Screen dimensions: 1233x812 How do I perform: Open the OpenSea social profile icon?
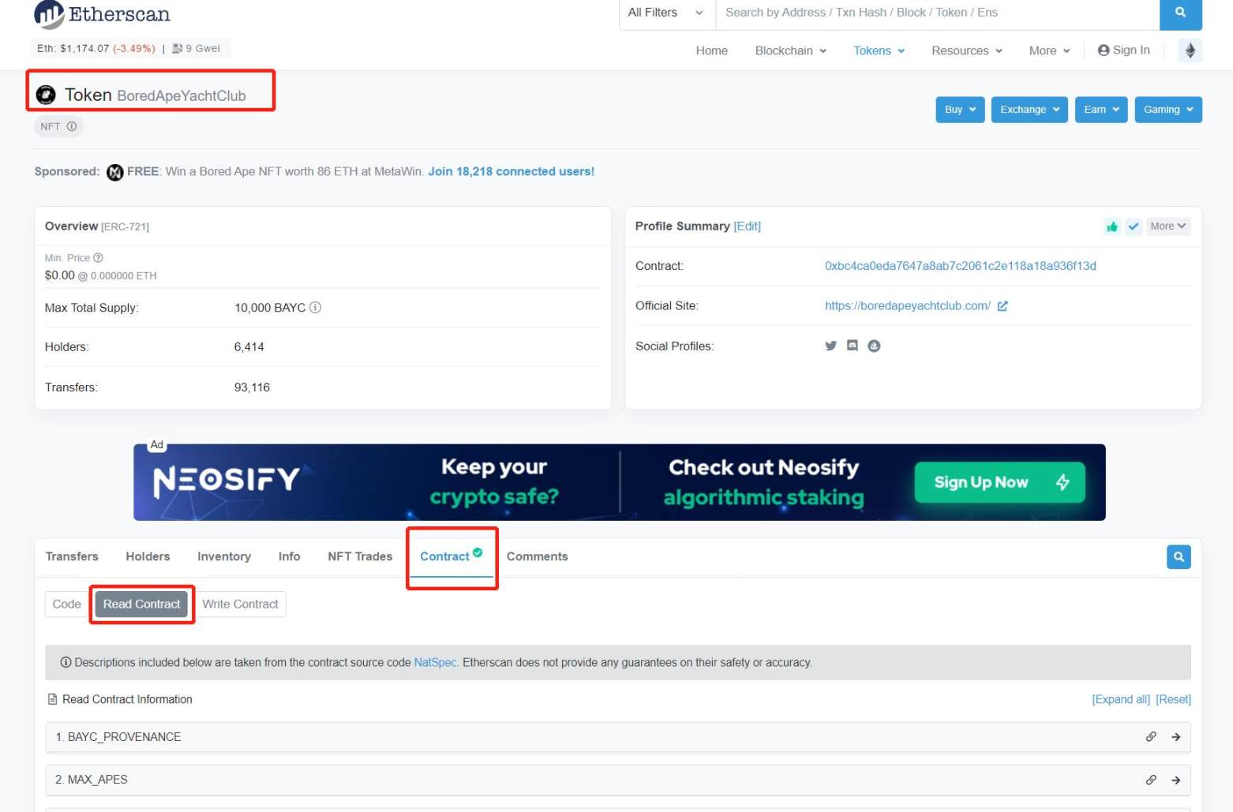tap(874, 346)
